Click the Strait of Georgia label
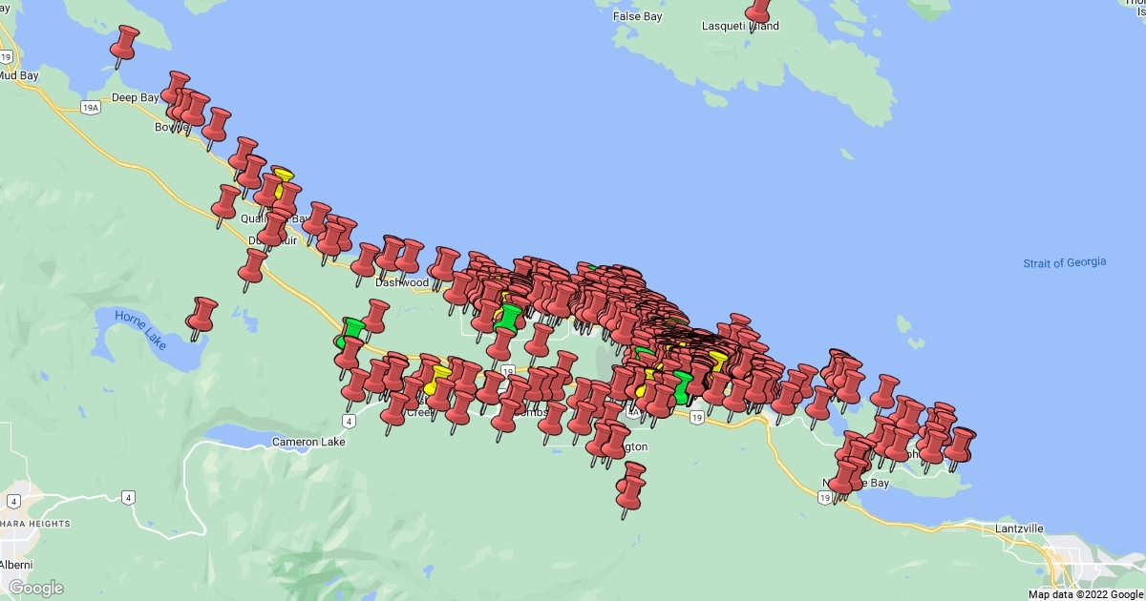This screenshot has width=1146, height=601. point(1065,262)
